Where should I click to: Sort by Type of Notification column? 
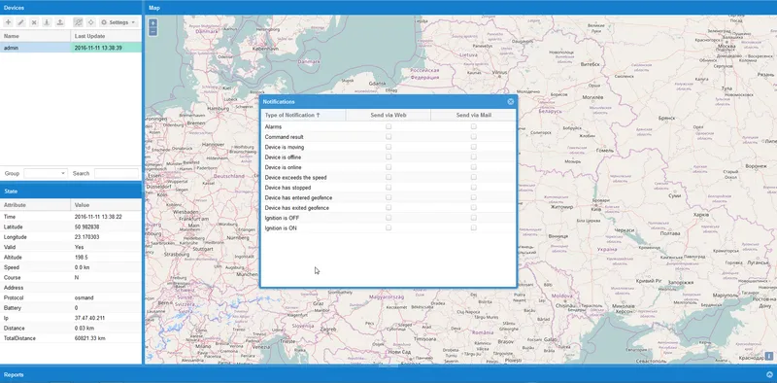pyautogui.click(x=303, y=115)
